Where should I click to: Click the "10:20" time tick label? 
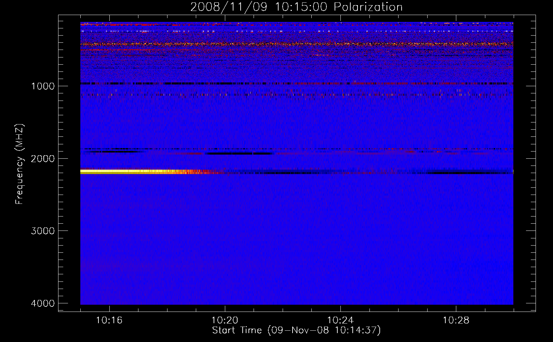225,320
